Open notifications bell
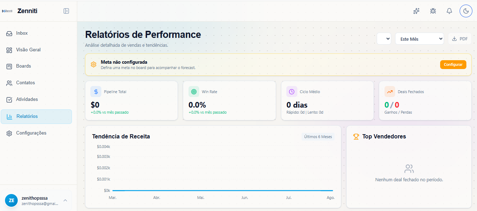The height and width of the screenshot is (211, 477). 449,11
